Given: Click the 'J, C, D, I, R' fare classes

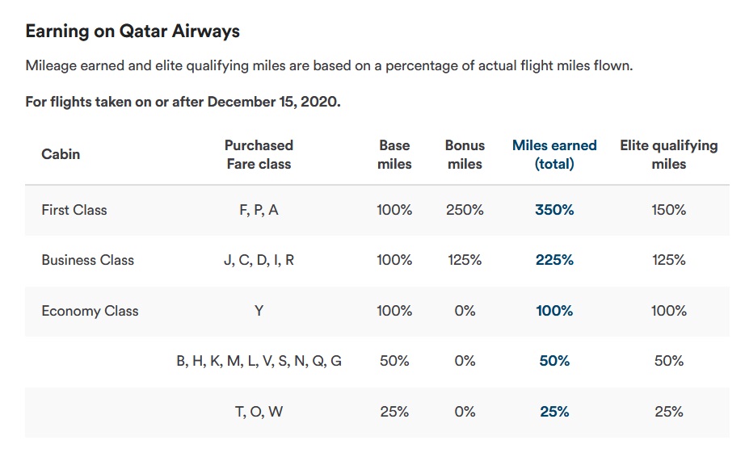Looking at the screenshot, I should pyautogui.click(x=259, y=260).
